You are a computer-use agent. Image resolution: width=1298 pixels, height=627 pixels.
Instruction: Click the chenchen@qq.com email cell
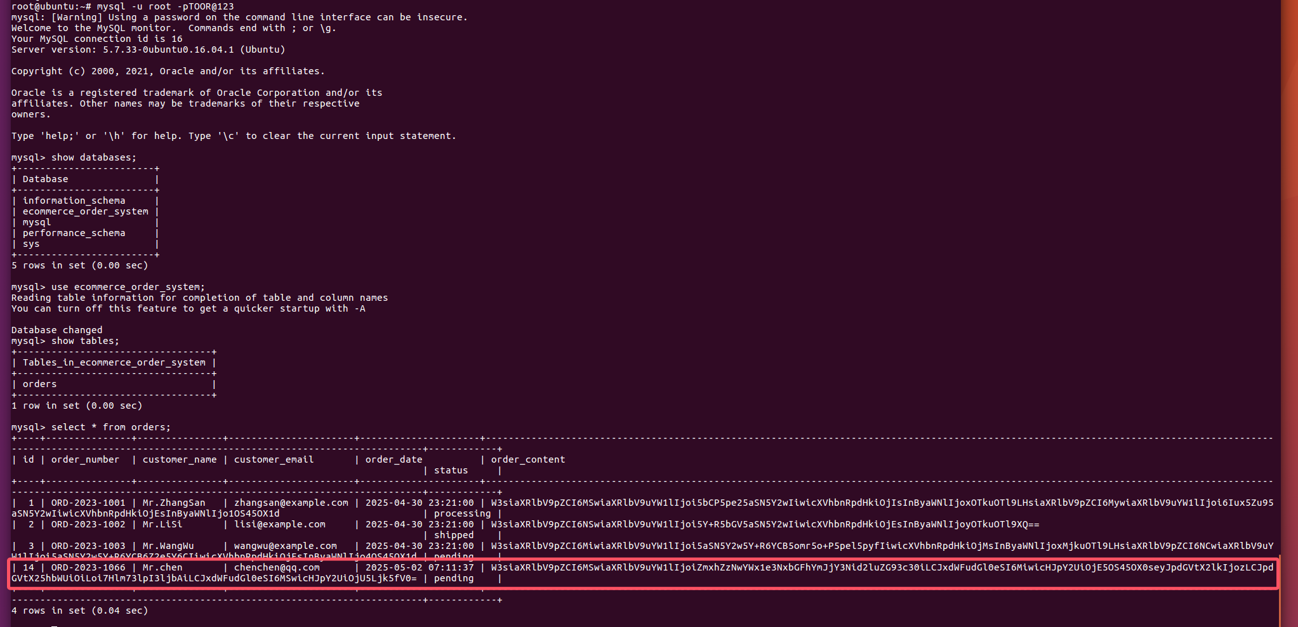click(x=277, y=567)
